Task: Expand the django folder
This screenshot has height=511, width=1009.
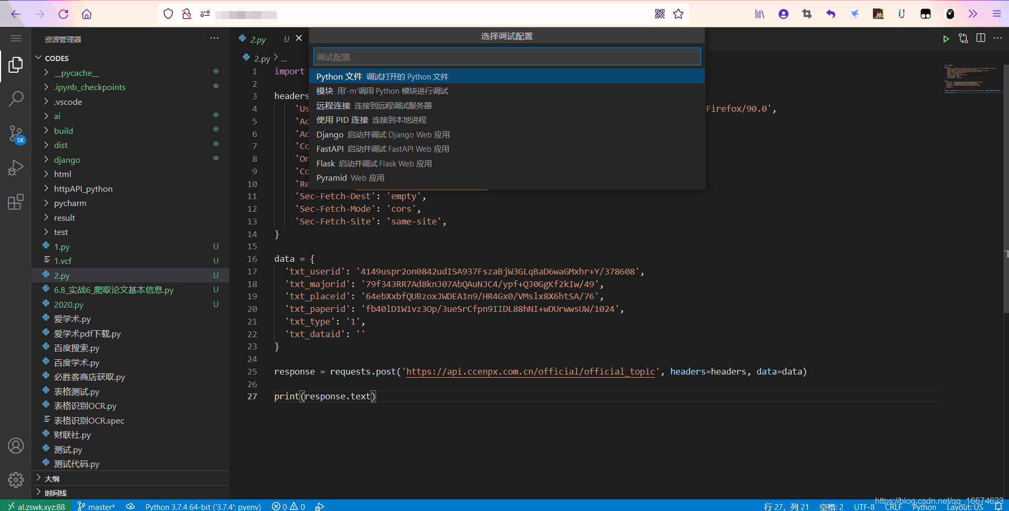Action: coord(67,160)
